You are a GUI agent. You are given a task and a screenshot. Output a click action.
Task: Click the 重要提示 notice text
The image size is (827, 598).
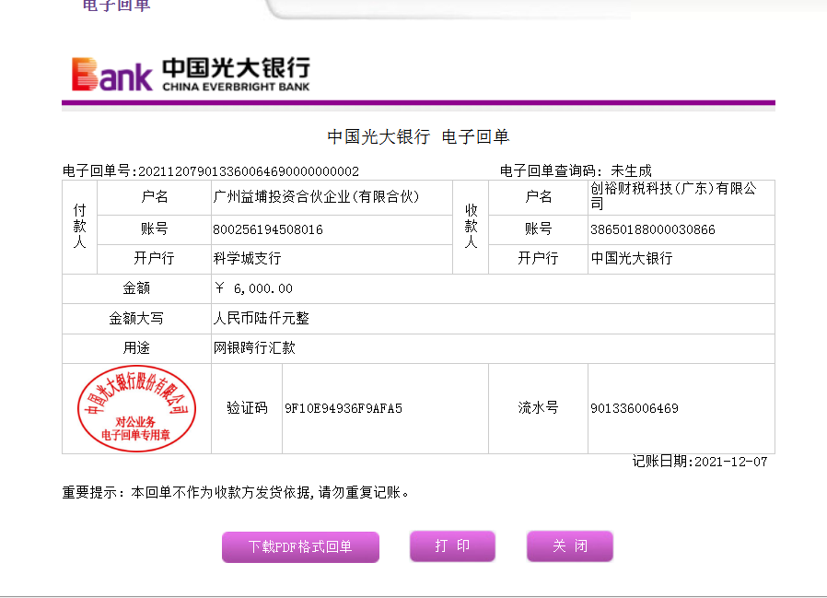click(236, 492)
